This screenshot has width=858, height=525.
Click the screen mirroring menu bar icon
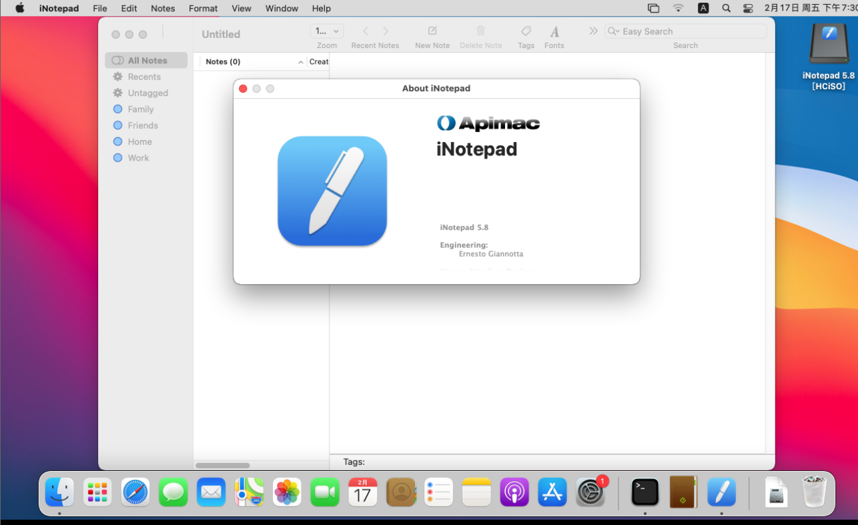pyautogui.click(x=654, y=8)
